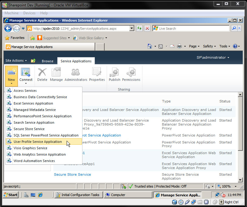Switch to the Browse ribbon tab
This screenshot has height=207, width=247.
[x=47, y=61]
